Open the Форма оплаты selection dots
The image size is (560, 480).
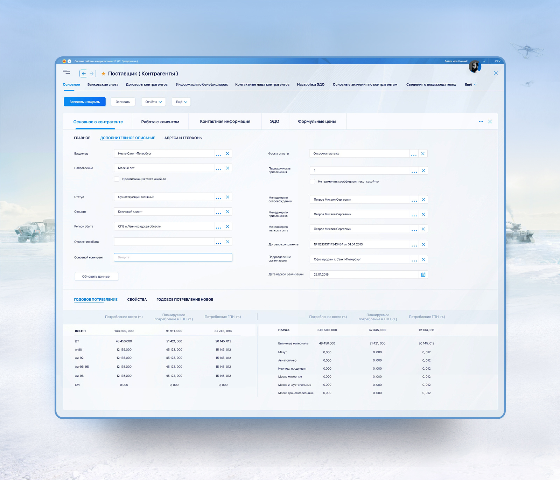(x=414, y=154)
